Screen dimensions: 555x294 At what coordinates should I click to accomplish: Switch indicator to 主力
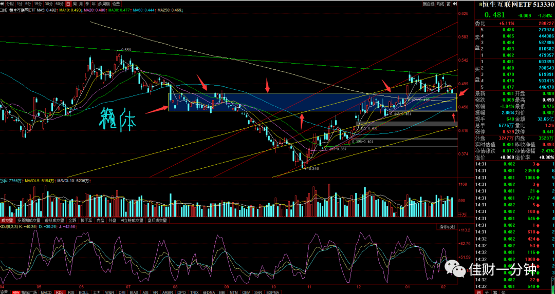(97, 292)
